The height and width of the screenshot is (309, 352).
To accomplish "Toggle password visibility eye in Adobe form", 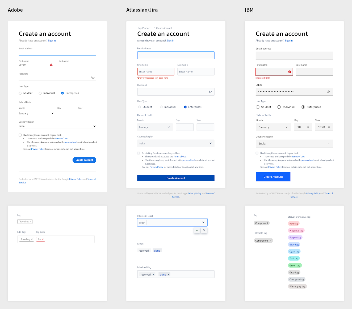I will pos(93,78).
